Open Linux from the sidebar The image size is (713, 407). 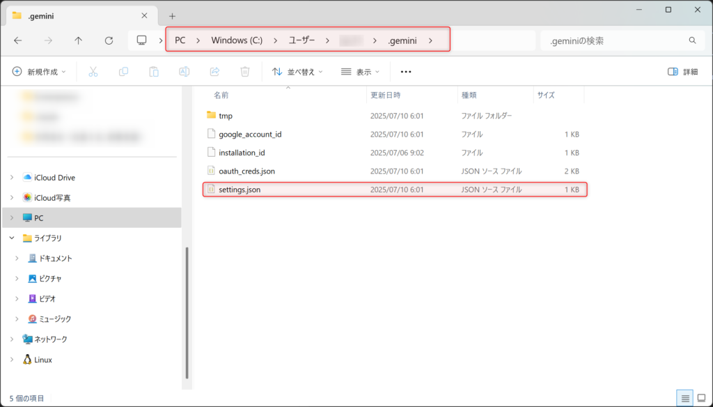pyautogui.click(x=42, y=360)
